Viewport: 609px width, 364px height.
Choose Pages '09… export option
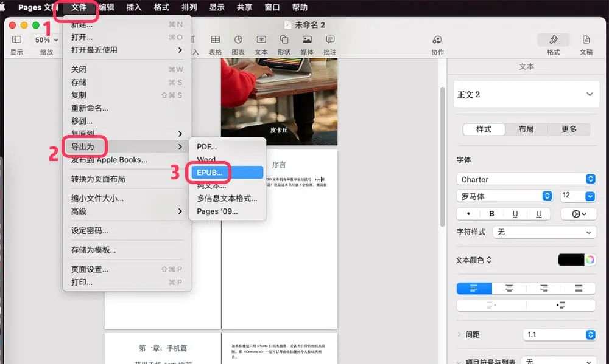coord(227,211)
